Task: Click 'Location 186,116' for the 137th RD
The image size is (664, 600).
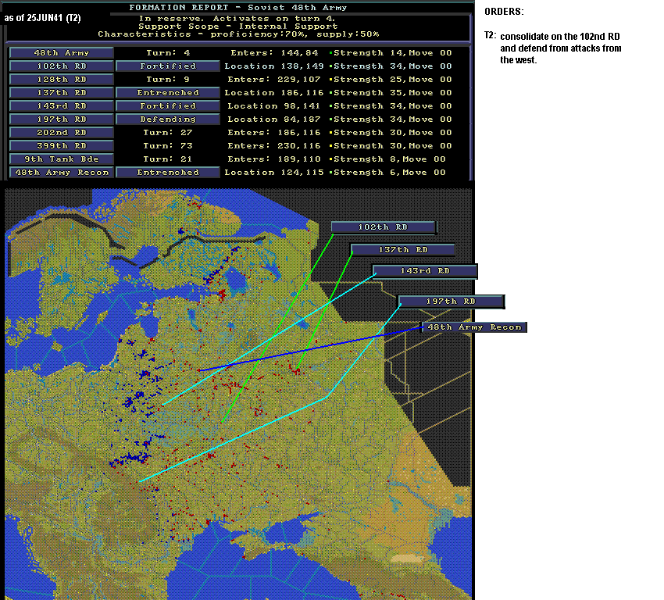Action: click(274, 93)
